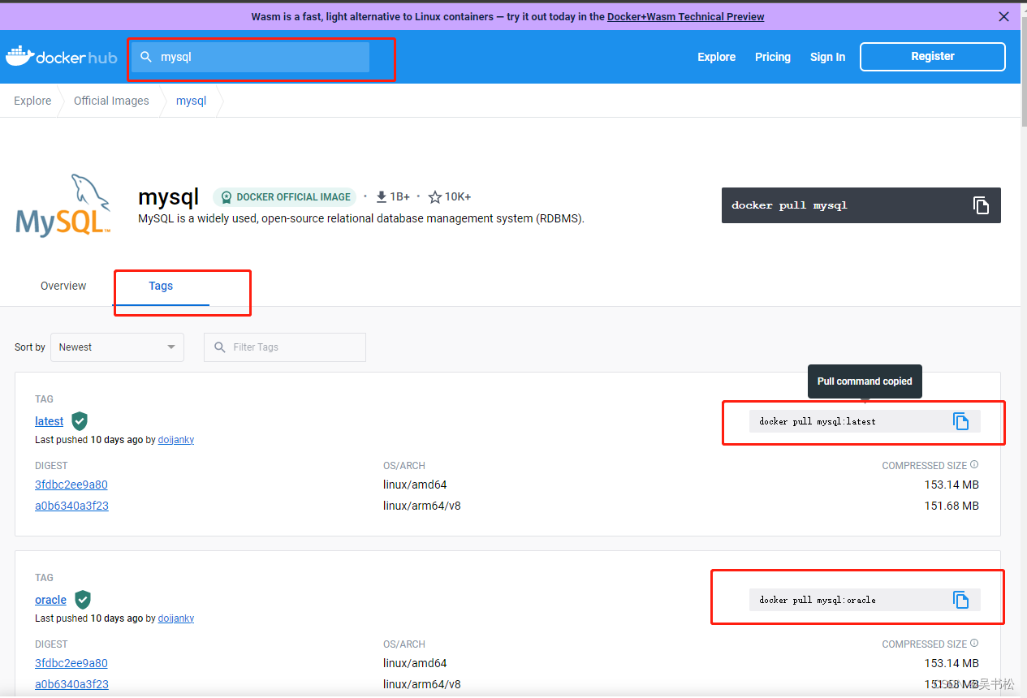Click the verified shield next to latest tag
The height and width of the screenshot is (698, 1027).
(80, 421)
